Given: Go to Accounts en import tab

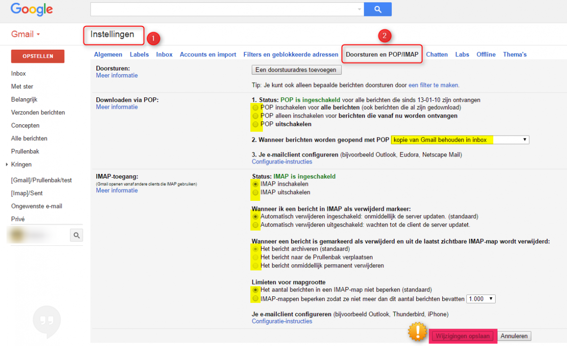Looking at the screenshot, I should (x=208, y=54).
